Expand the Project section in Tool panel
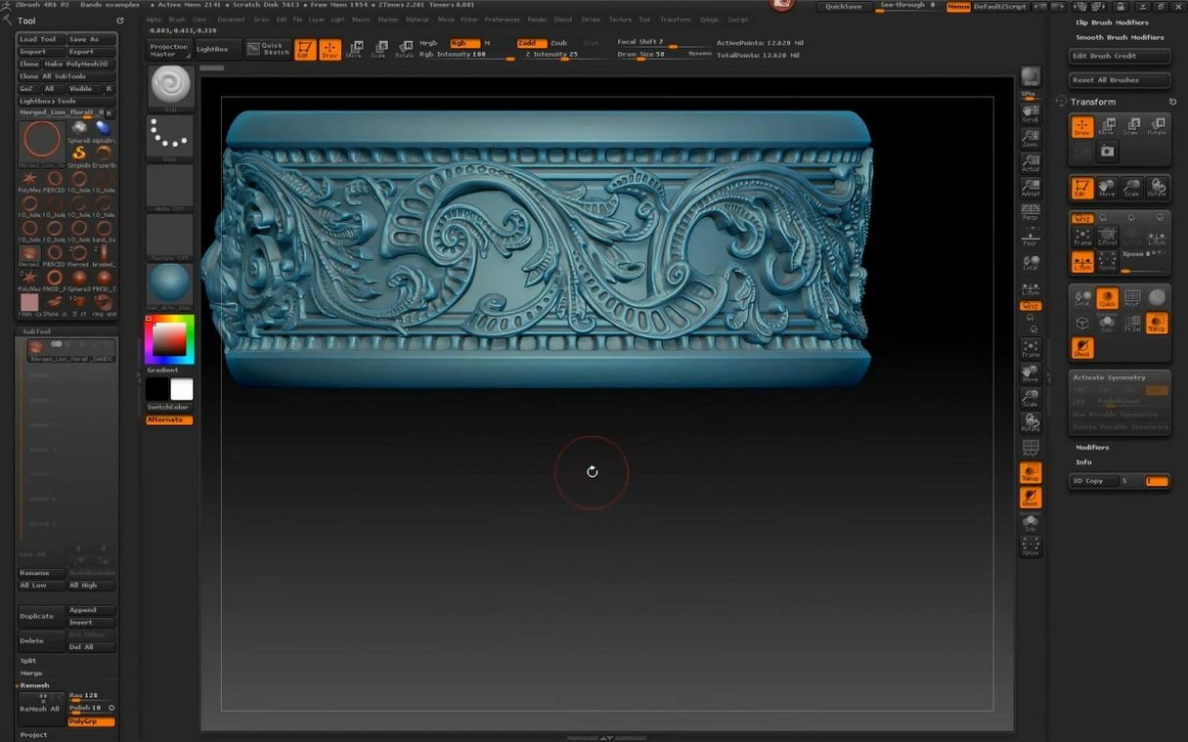Image resolution: width=1188 pixels, height=742 pixels. point(34,734)
